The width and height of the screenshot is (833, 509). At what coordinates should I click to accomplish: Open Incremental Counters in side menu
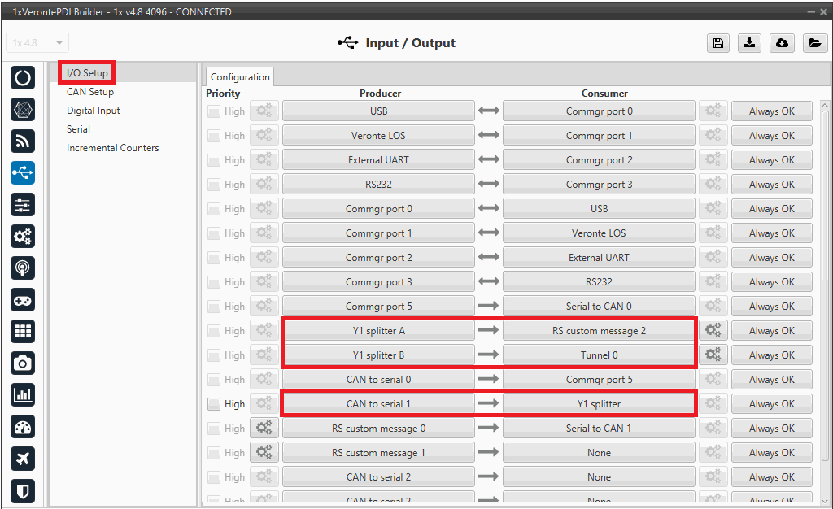pyautogui.click(x=113, y=148)
